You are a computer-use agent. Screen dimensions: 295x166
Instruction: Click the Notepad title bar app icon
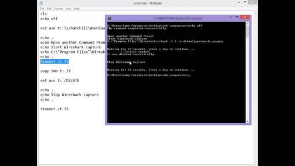tap(41, 3)
